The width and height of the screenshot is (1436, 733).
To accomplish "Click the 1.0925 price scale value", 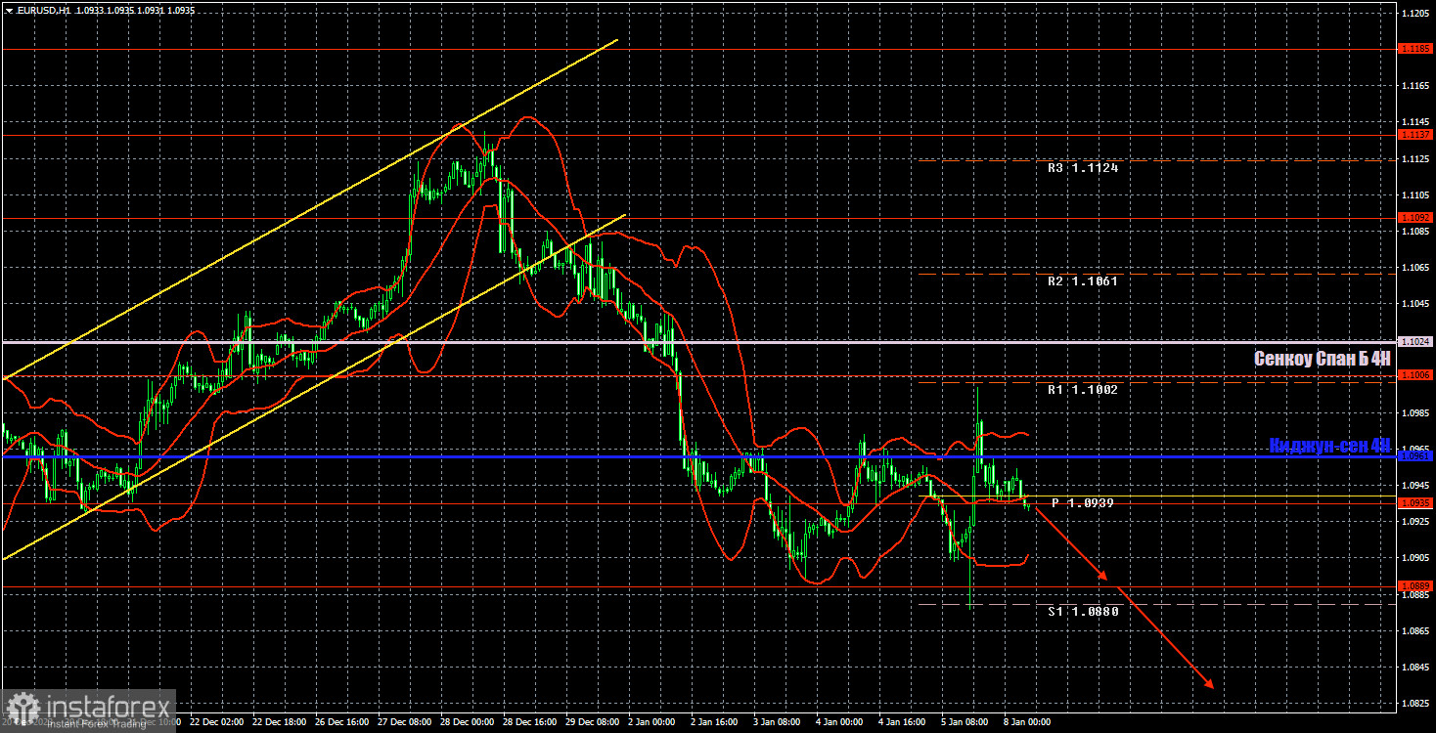I will click(1414, 522).
